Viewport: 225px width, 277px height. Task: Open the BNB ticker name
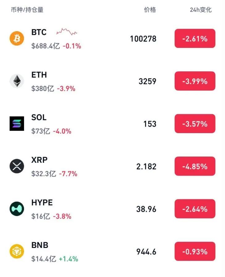40,245
